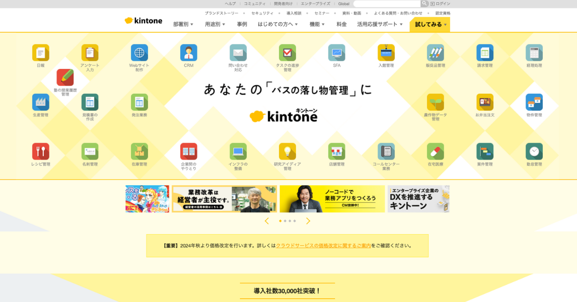Open the クラウドサービスの価格改定 notice link
The width and height of the screenshot is (577, 302).
(323, 246)
